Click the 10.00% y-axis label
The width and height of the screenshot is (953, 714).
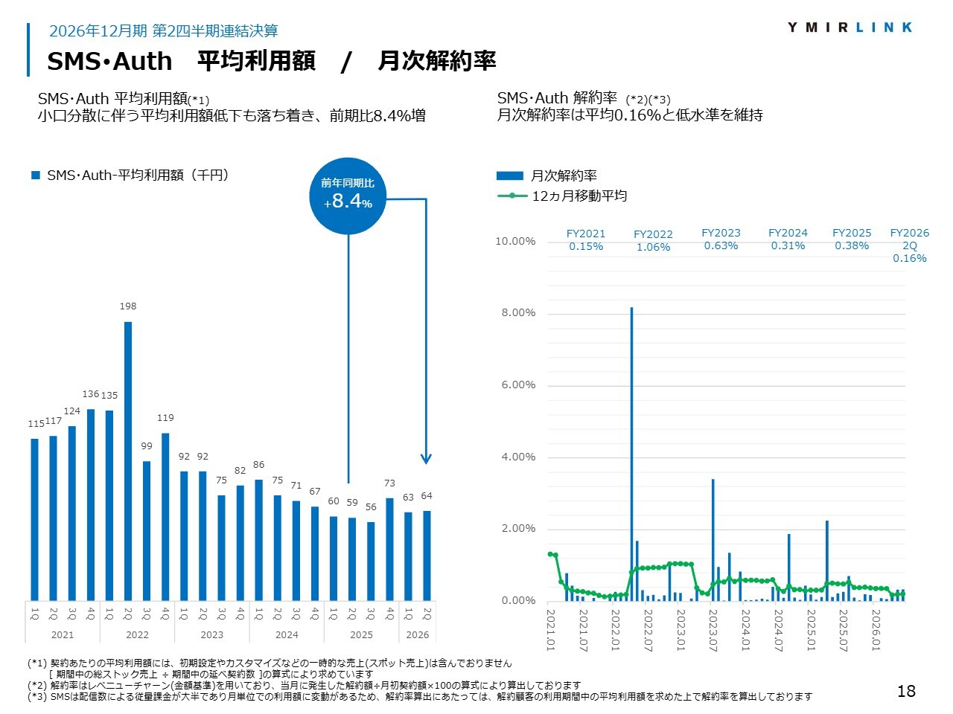(x=515, y=241)
